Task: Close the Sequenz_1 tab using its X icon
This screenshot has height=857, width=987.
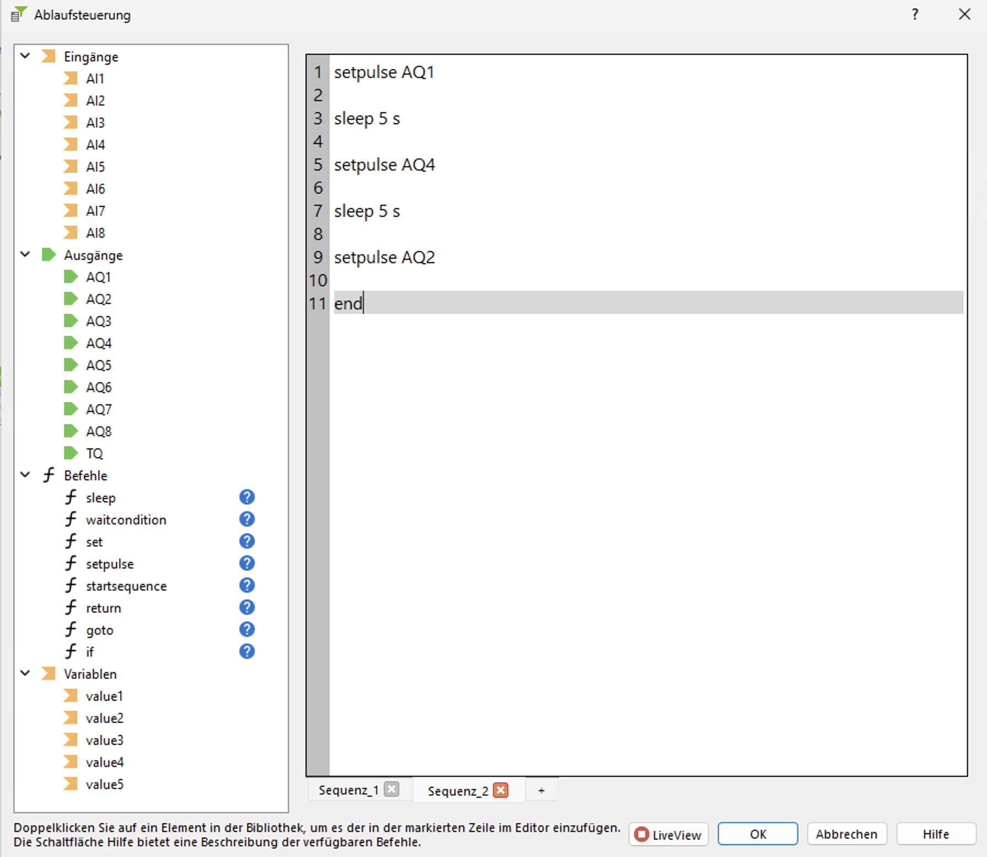Action: [x=391, y=790]
